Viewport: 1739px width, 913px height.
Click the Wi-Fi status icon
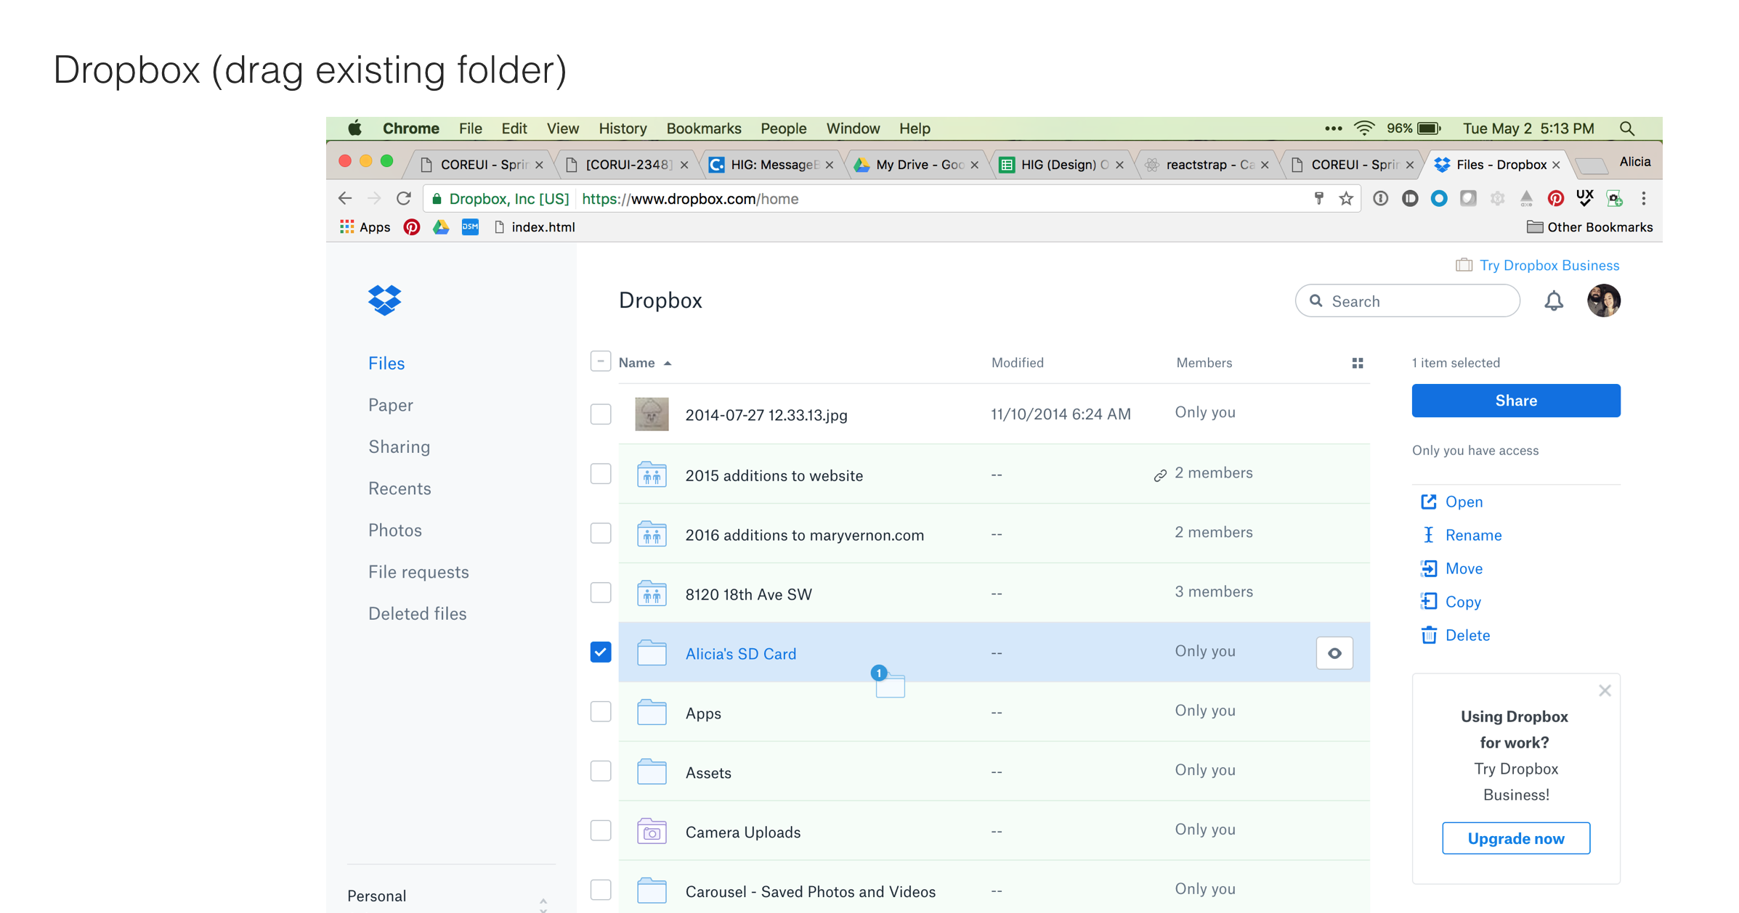(1364, 128)
